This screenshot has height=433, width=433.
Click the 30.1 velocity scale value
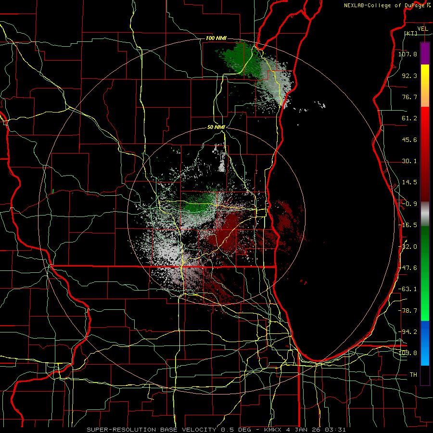coord(409,161)
